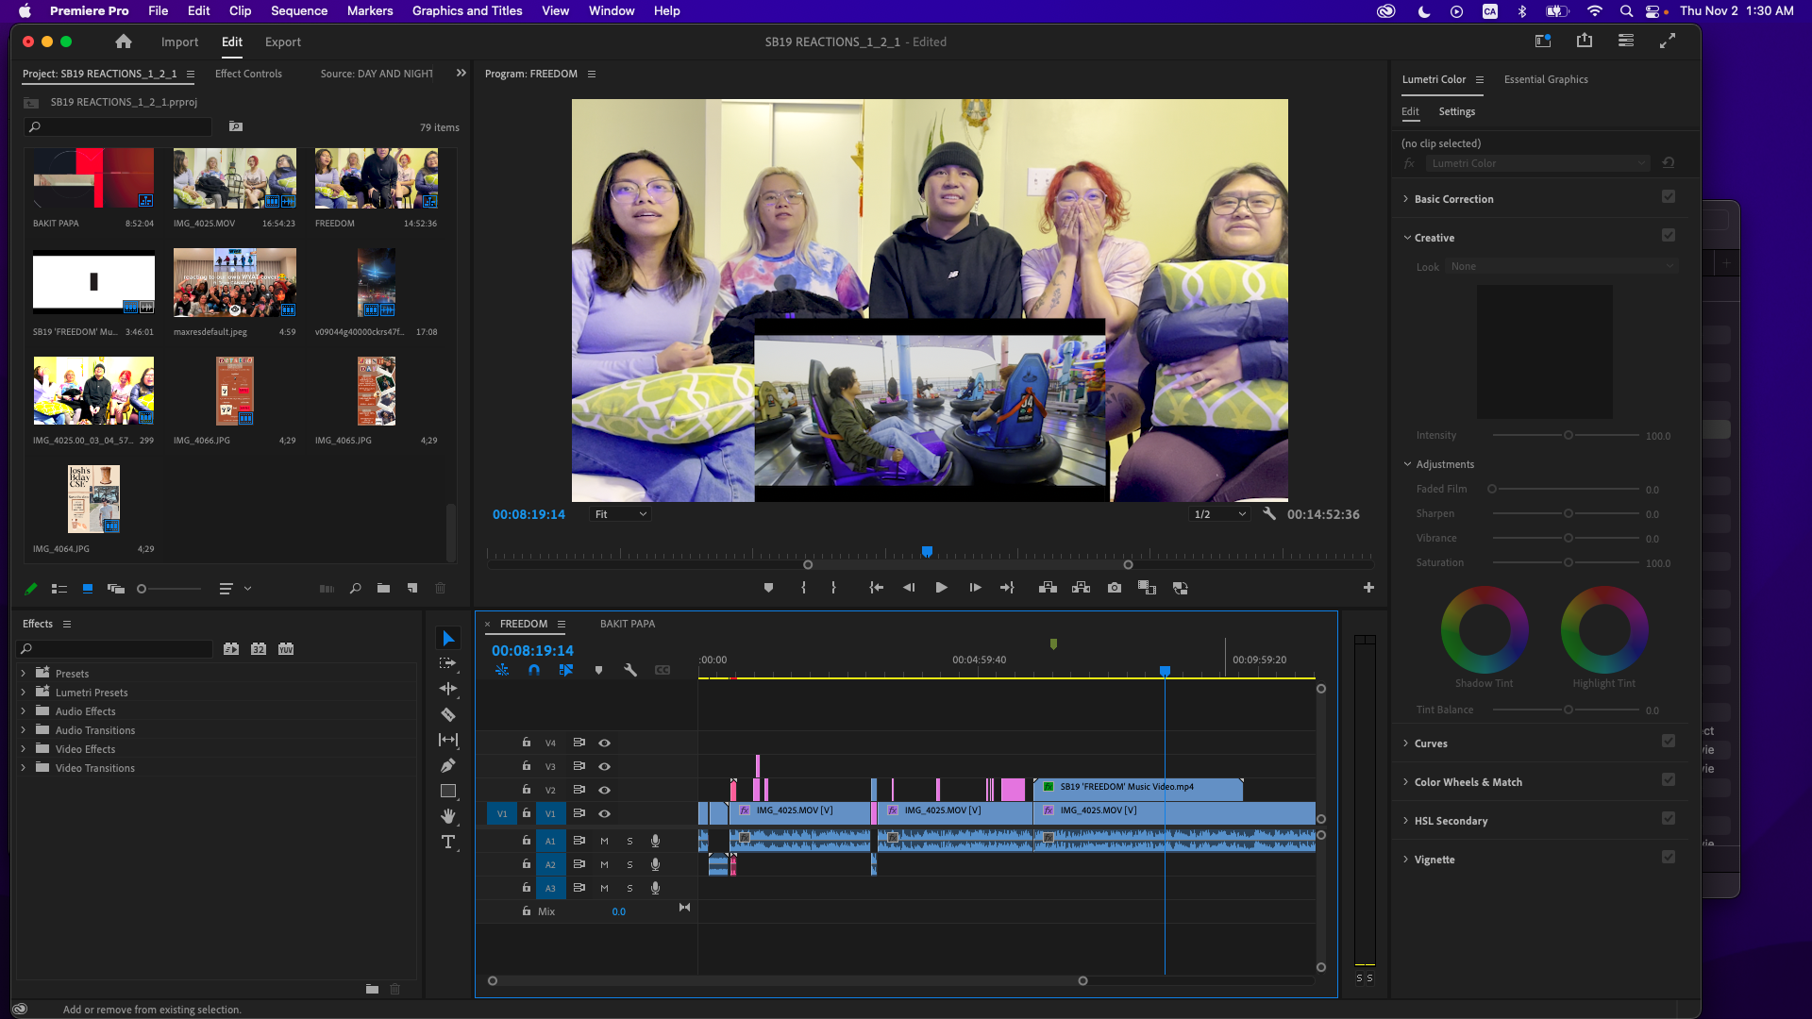Select the Type tool
This screenshot has height=1019, width=1812.
[x=448, y=842]
